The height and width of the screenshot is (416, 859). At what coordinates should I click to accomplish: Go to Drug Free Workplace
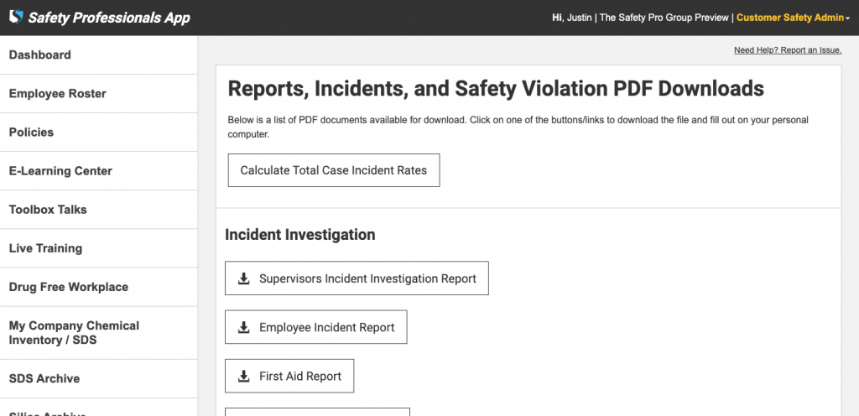tap(99, 287)
